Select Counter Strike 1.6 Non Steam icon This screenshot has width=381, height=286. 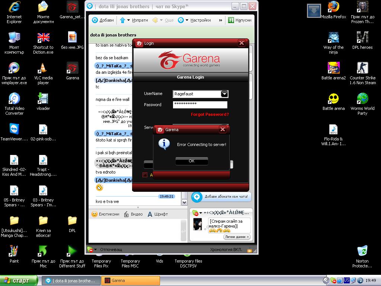tap(362, 73)
